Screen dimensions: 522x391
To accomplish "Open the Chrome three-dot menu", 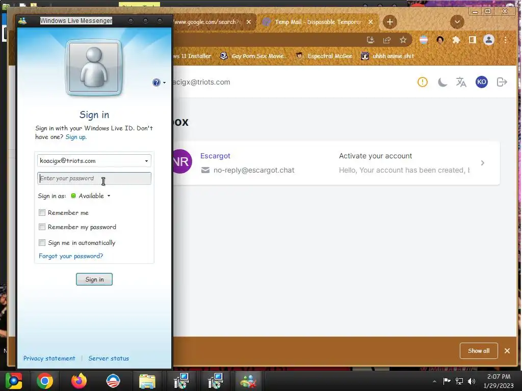I will point(505,40).
